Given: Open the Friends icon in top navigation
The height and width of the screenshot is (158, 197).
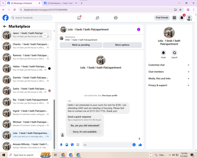Looking at the screenshot, I should (x=97, y=18).
